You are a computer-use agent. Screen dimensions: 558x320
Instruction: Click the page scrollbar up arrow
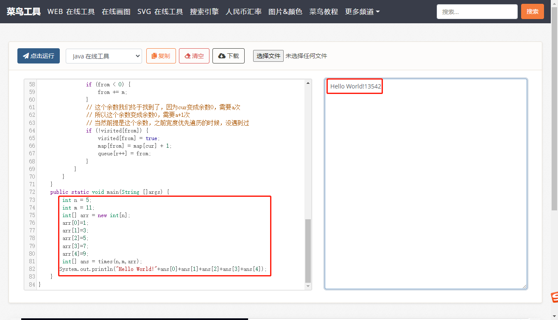coord(555,3)
